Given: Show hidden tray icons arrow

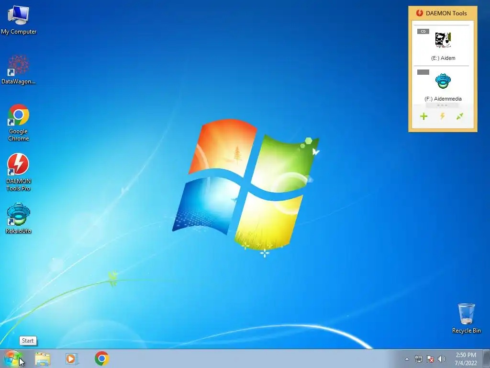Looking at the screenshot, I should tap(407, 359).
